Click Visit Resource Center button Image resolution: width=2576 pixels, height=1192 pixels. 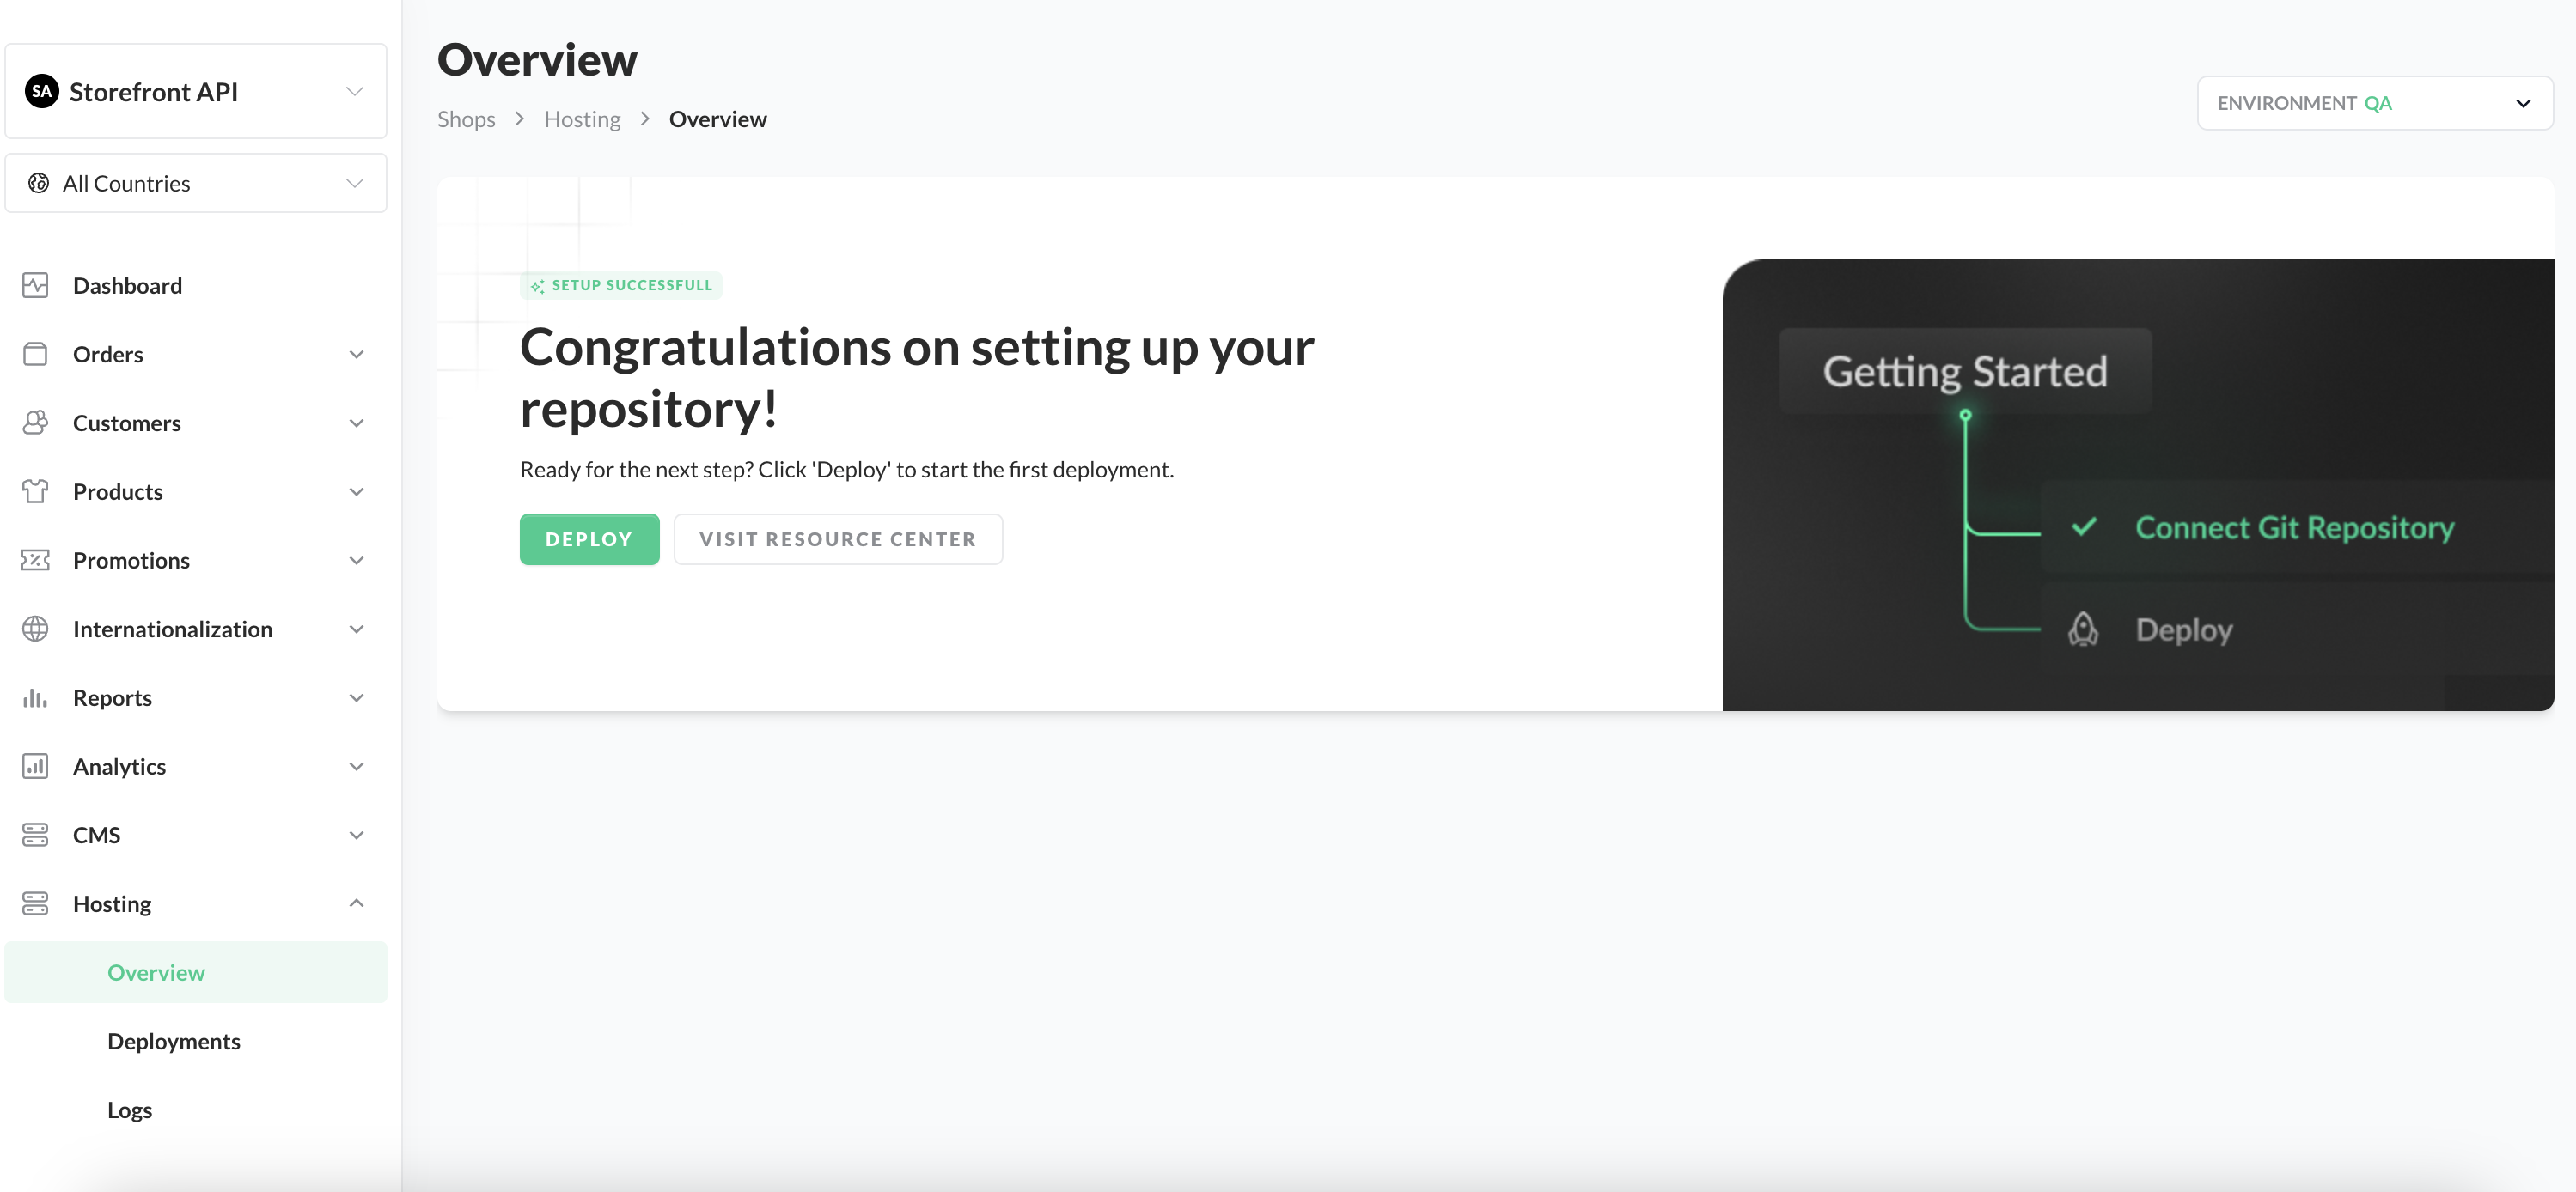[x=837, y=539]
